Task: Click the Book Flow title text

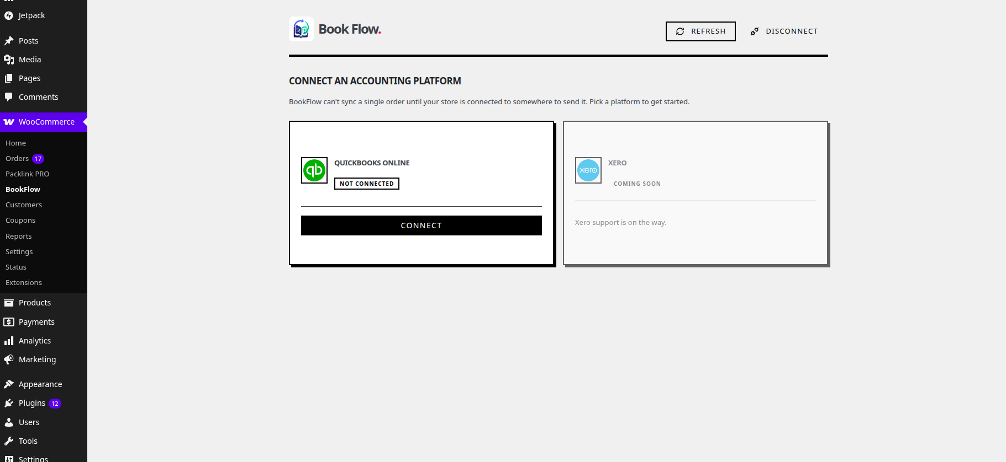Action: click(350, 29)
